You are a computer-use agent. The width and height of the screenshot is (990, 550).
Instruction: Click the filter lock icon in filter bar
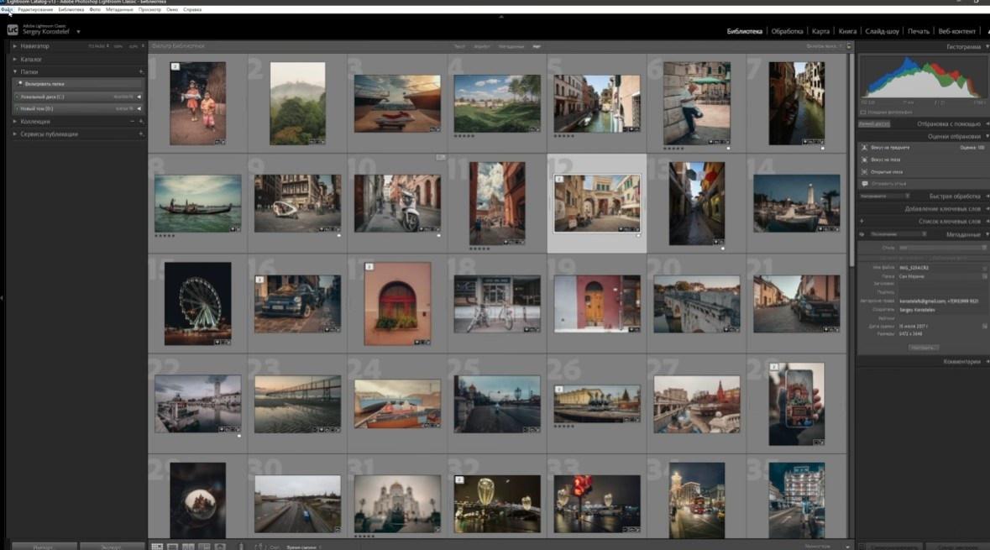(x=849, y=46)
